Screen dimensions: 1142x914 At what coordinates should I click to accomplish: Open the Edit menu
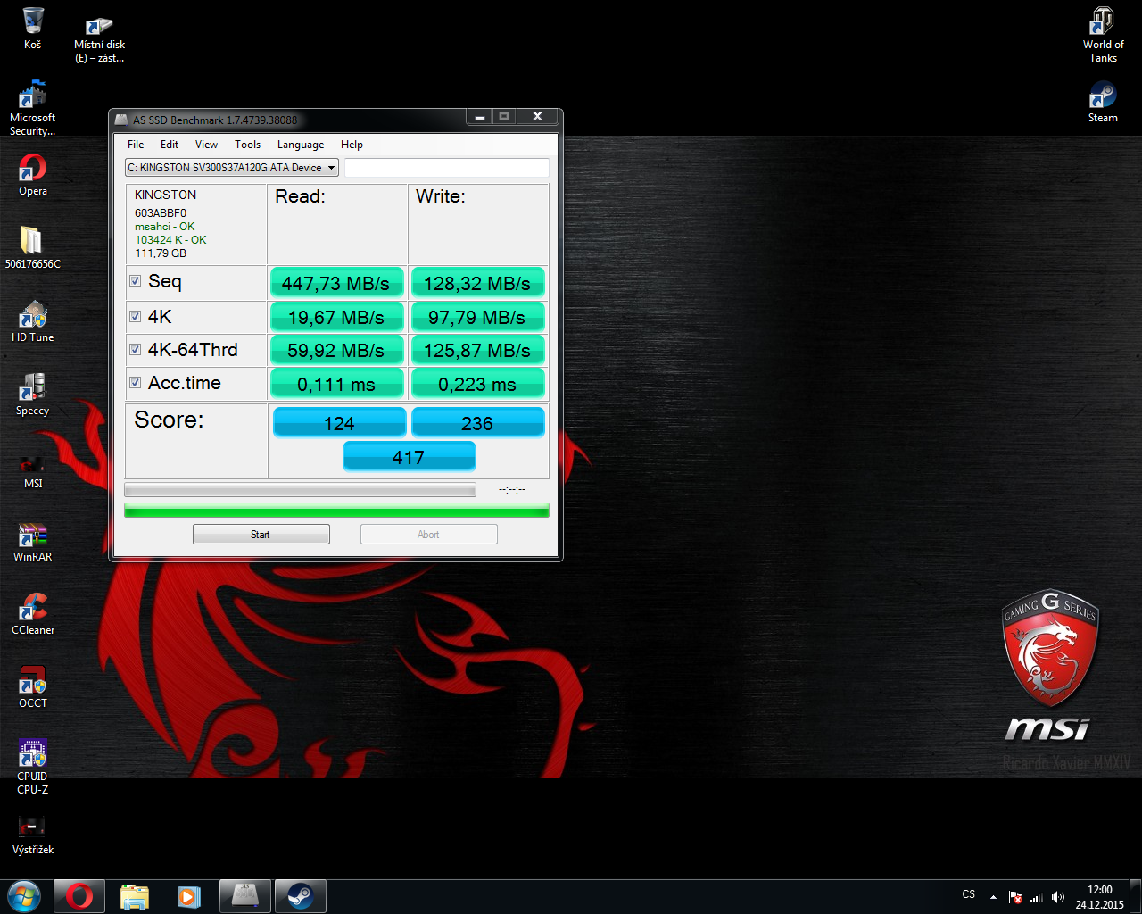pyautogui.click(x=170, y=145)
